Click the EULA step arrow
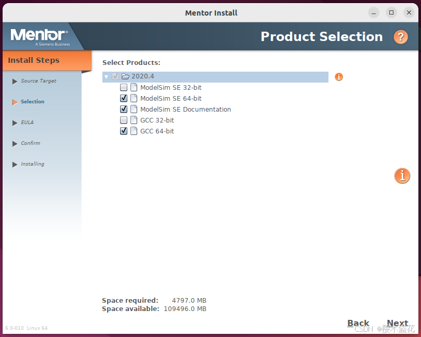The height and width of the screenshot is (337, 421). pos(15,123)
